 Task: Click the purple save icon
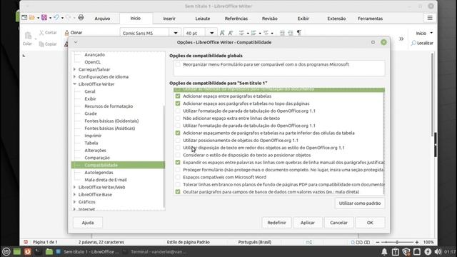(44, 18)
